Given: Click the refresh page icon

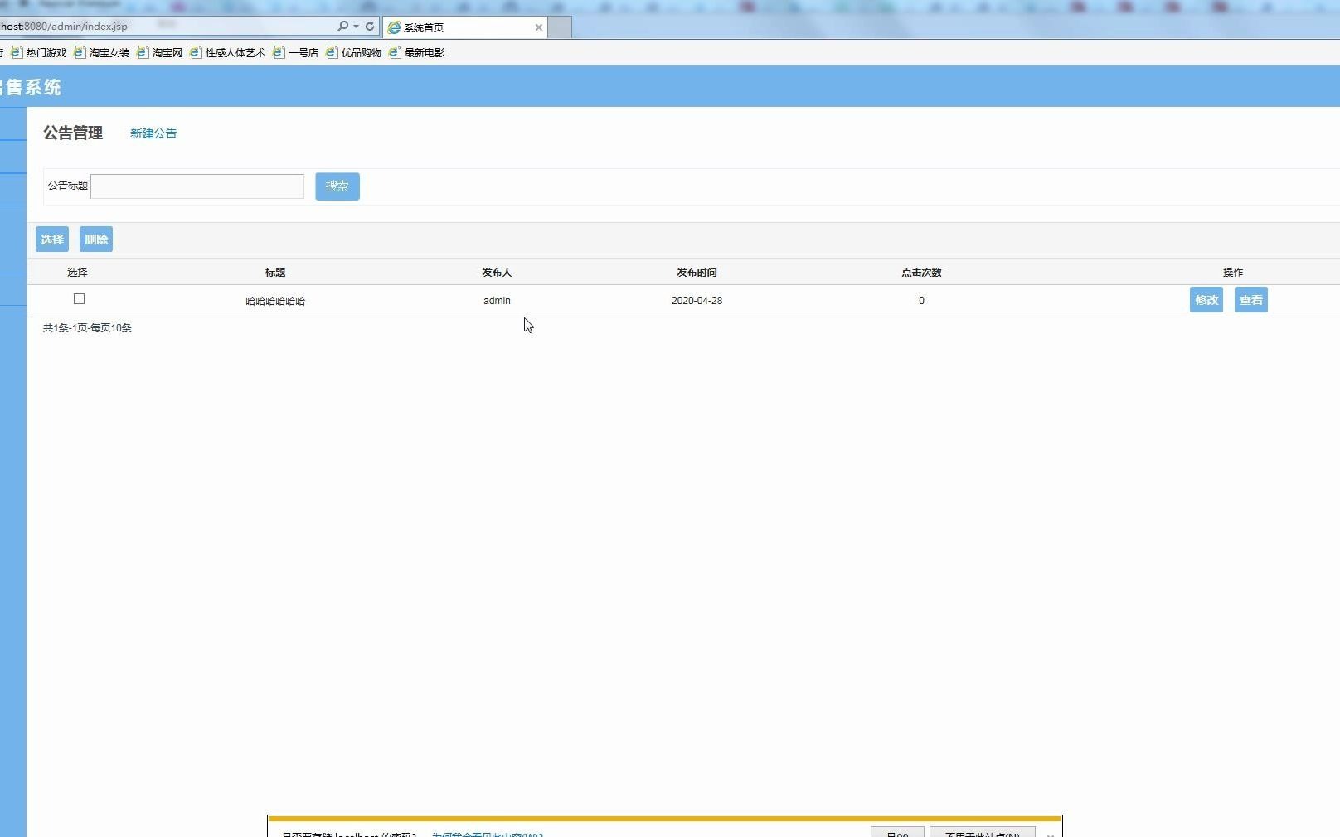Looking at the screenshot, I should coord(370,27).
